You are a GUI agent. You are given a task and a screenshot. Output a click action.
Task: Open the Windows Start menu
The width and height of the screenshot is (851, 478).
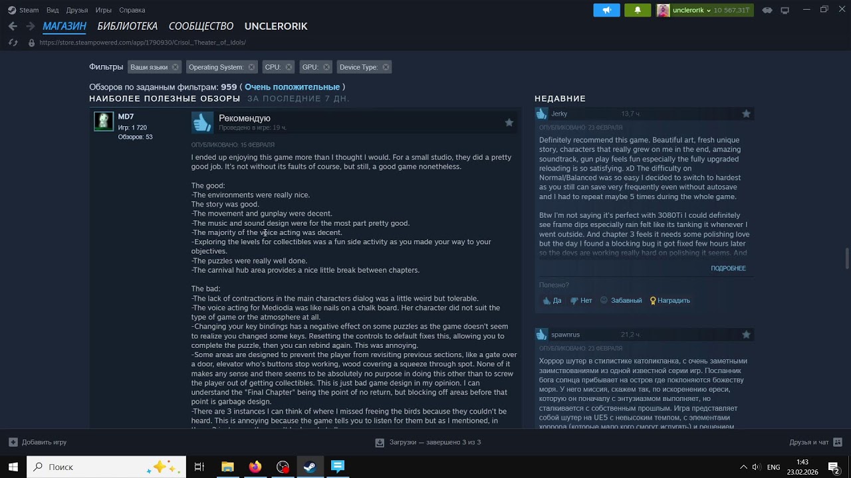(x=13, y=467)
